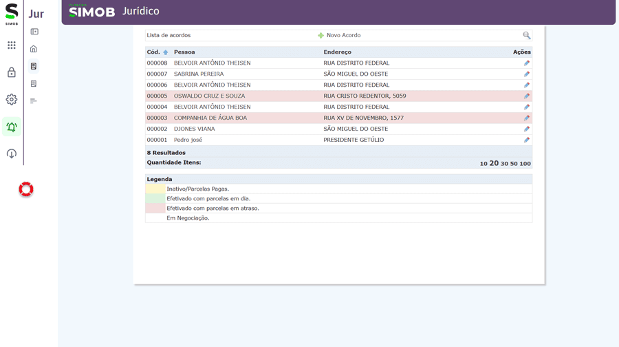Set items per page to 50
The image size is (619, 347).
coord(514,164)
